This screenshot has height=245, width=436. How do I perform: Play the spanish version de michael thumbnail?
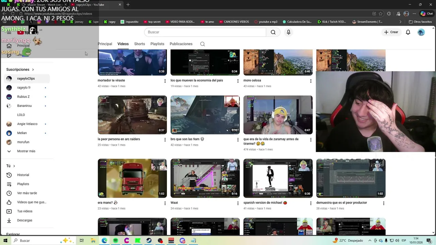click(x=278, y=178)
